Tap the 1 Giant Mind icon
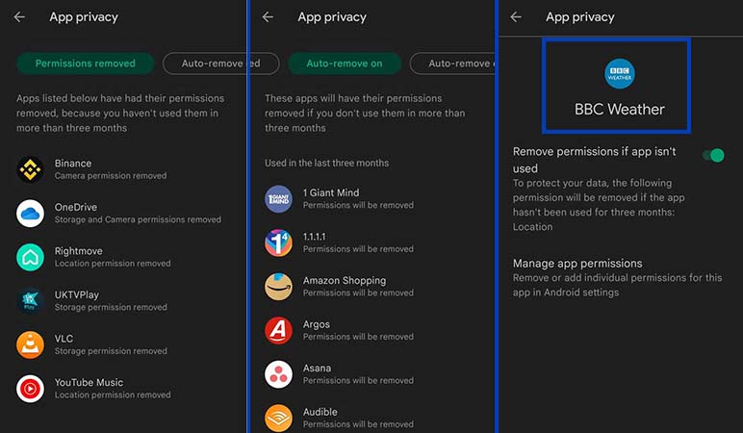743x433 pixels. tap(279, 199)
